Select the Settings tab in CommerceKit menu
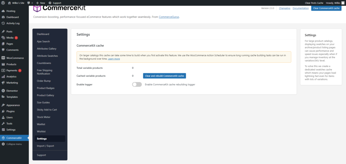 pyautogui.click(x=50, y=139)
